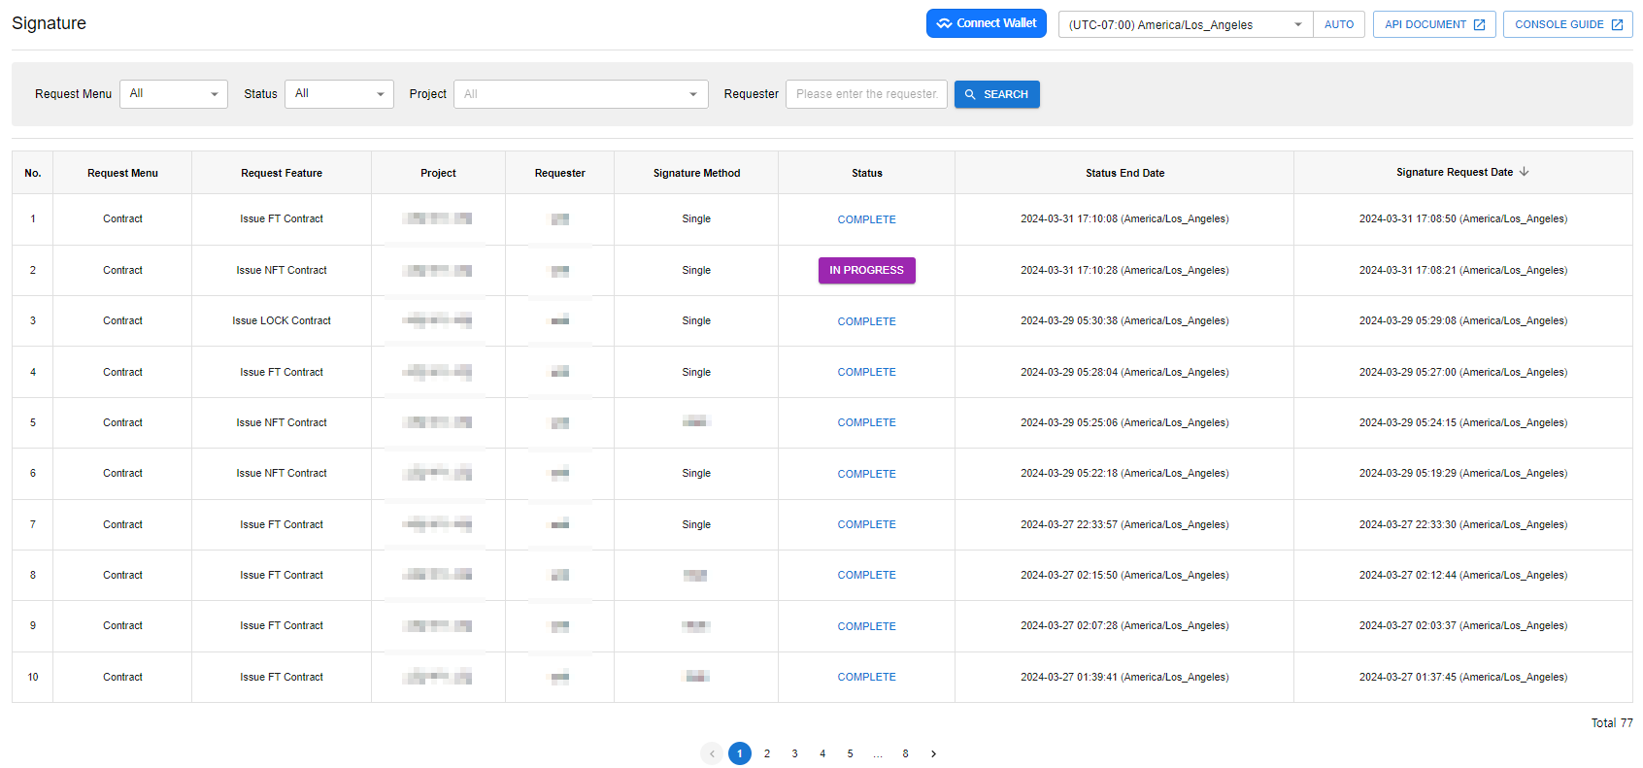Select page 4 in pagination
1643x768 pixels.
[x=822, y=753]
